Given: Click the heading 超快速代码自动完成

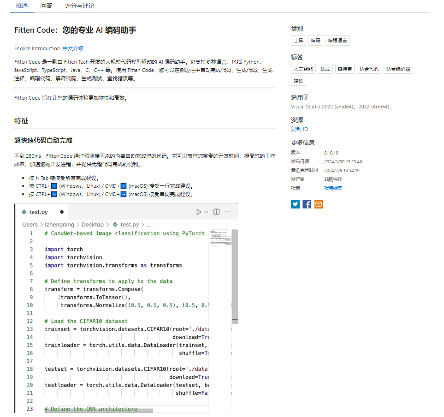Looking at the screenshot, I should tap(43, 141).
